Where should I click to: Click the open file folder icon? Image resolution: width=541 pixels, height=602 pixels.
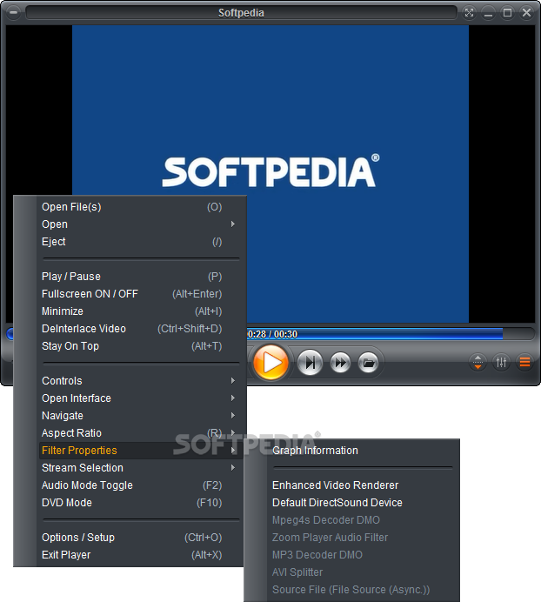(x=368, y=363)
